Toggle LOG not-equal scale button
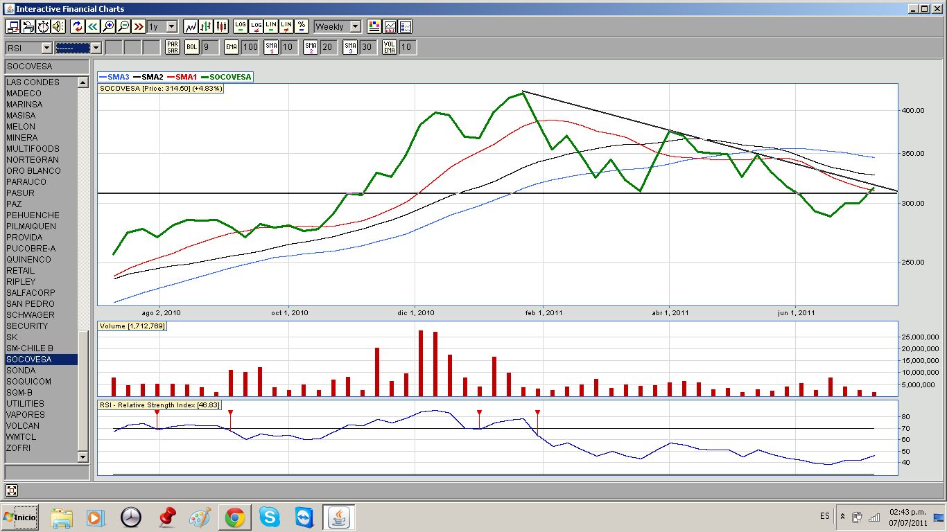Screen dimensions: 947x532 [256, 26]
